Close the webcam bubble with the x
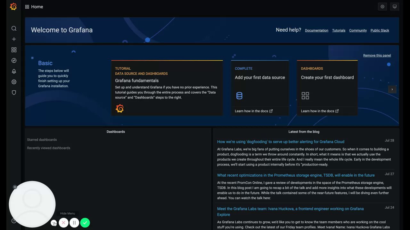 (15, 187)
